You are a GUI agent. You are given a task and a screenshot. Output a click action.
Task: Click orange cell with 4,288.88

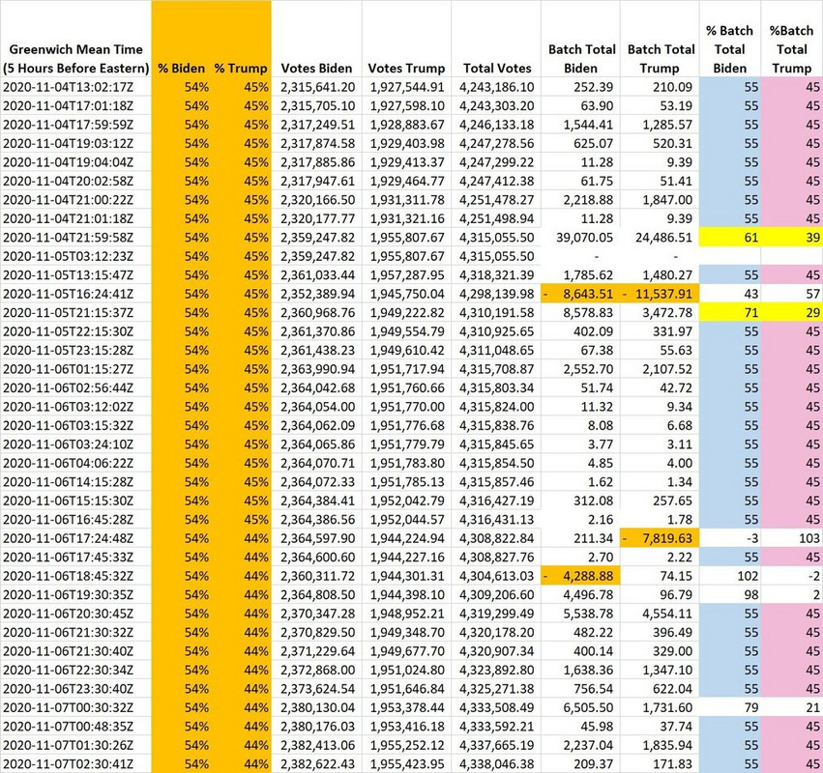[580, 576]
